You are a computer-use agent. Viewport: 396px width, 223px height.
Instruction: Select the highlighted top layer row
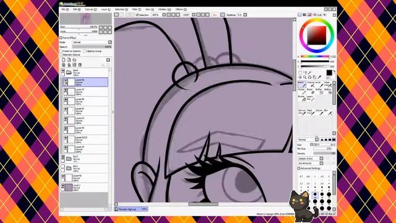pos(85,82)
